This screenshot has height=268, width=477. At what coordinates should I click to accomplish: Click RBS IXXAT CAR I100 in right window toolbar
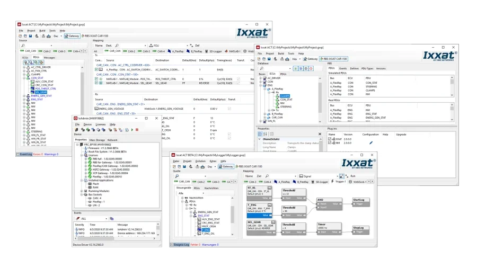click(333, 59)
